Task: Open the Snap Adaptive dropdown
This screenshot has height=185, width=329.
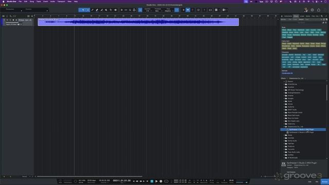Action: pyautogui.click(x=169, y=10)
